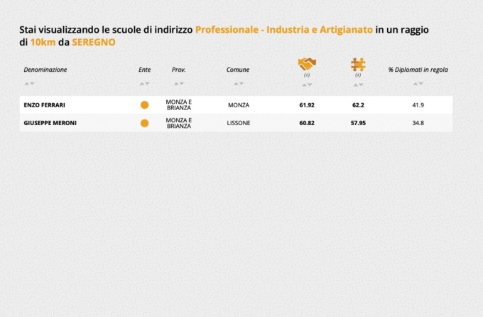The height and width of the screenshot is (317, 483).
Task: Open the ENZO FERRARI school row
Action: click(237, 105)
